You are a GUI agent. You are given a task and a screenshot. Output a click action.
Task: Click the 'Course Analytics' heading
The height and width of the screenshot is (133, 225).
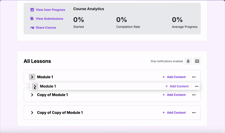(x=89, y=9)
